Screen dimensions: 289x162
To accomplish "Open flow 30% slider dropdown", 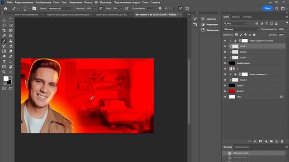I will [x=121, y=9].
